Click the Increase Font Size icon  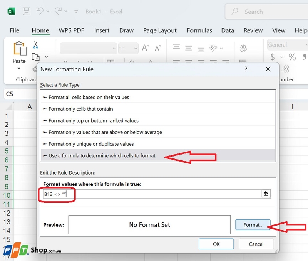pyautogui.click(x=146, y=48)
